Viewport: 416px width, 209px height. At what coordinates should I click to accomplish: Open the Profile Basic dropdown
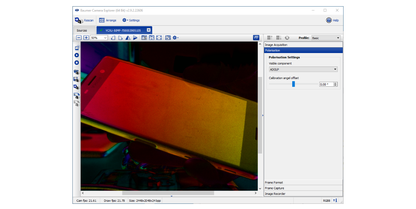(x=326, y=38)
